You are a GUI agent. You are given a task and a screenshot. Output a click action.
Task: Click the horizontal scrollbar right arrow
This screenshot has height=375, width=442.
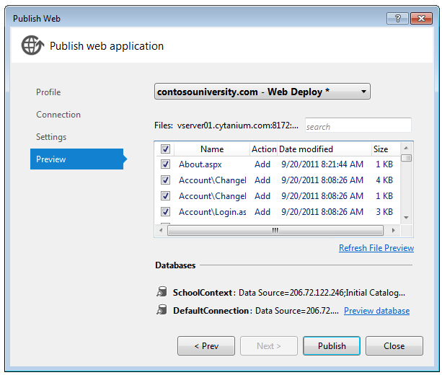[x=393, y=230]
